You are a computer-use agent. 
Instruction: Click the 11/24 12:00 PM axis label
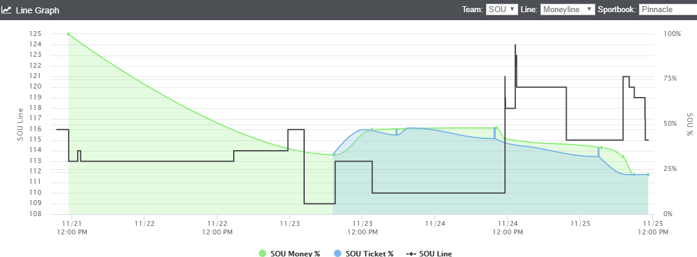pos(507,228)
